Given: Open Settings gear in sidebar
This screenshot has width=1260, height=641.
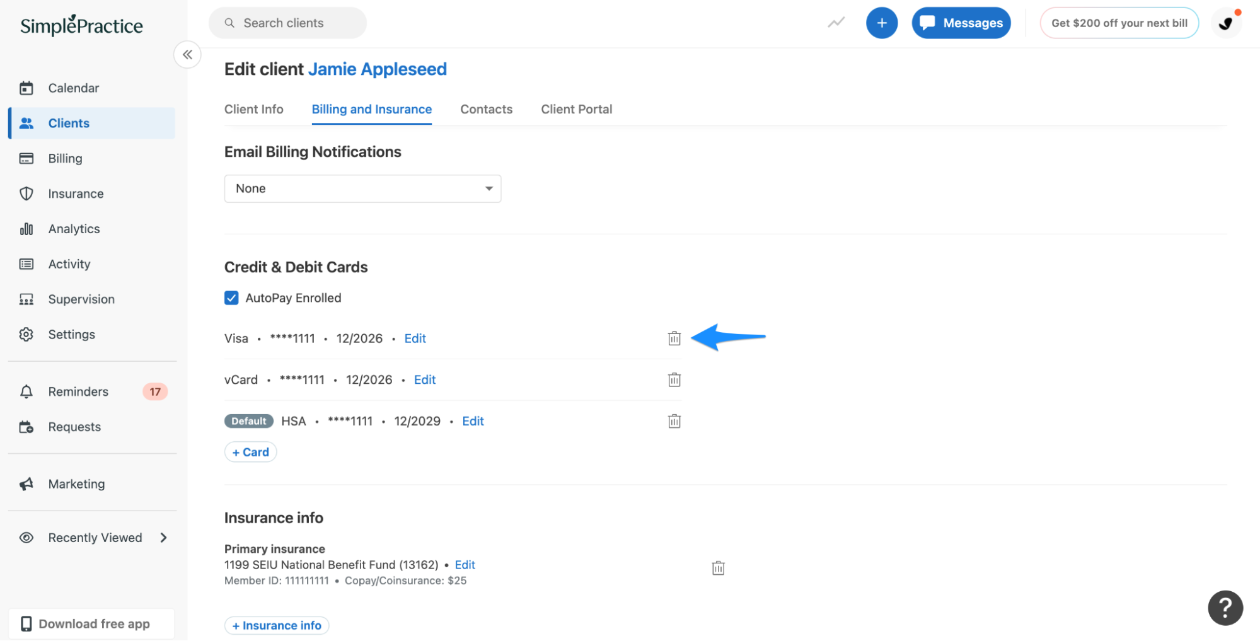Looking at the screenshot, I should 71,335.
